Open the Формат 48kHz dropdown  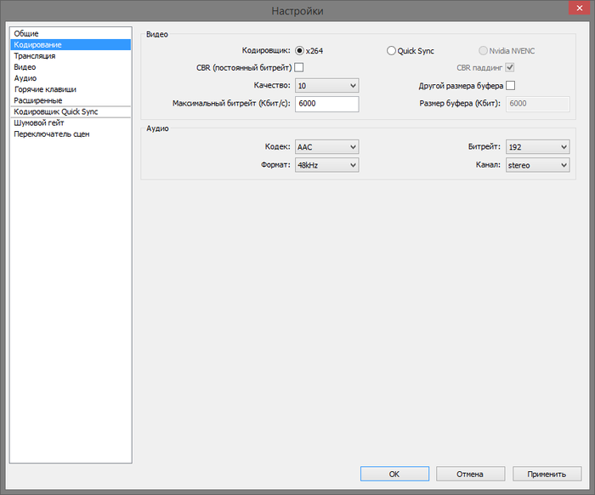326,165
